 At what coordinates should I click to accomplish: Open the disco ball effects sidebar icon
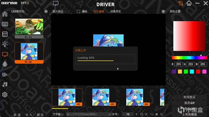pos(5,64)
